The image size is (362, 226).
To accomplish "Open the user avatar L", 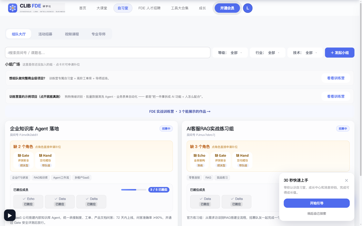I will pyautogui.click(x=248, y=8).
